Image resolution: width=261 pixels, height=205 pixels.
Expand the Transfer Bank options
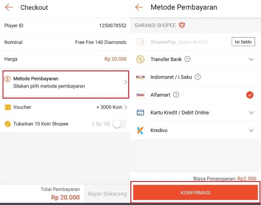(251, 59)
